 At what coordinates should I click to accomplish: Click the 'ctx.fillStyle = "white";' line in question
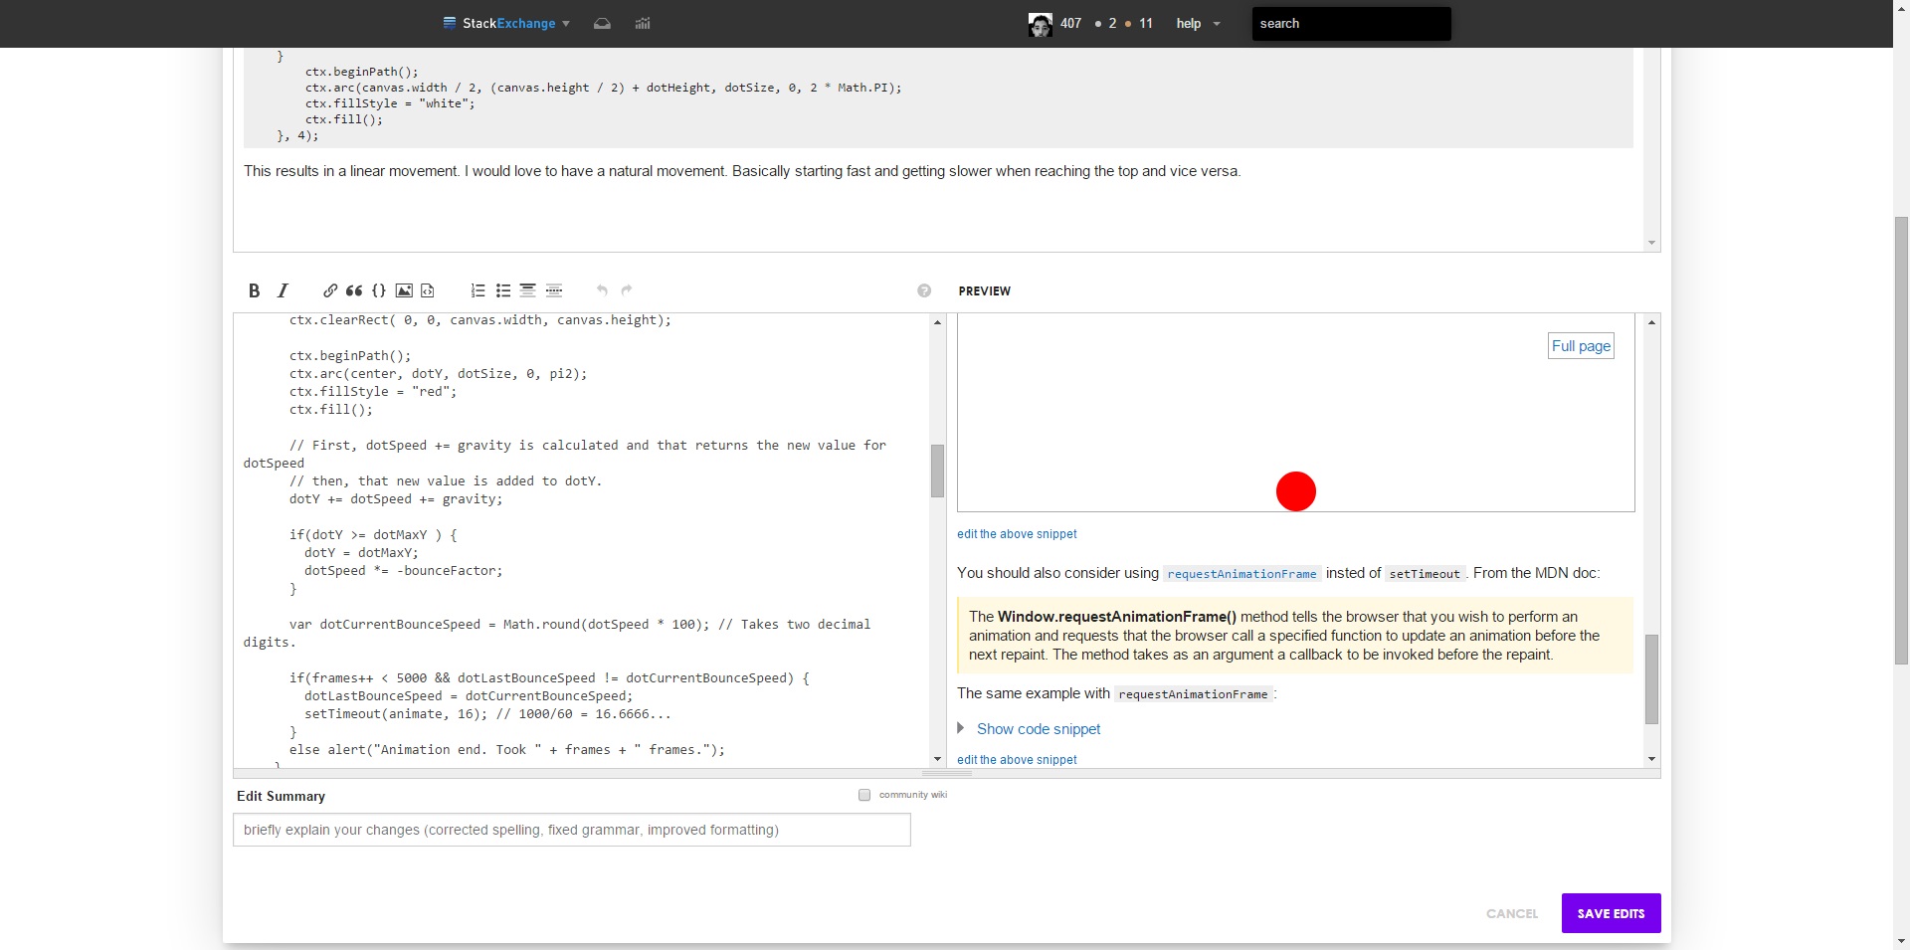coord(390,103)
